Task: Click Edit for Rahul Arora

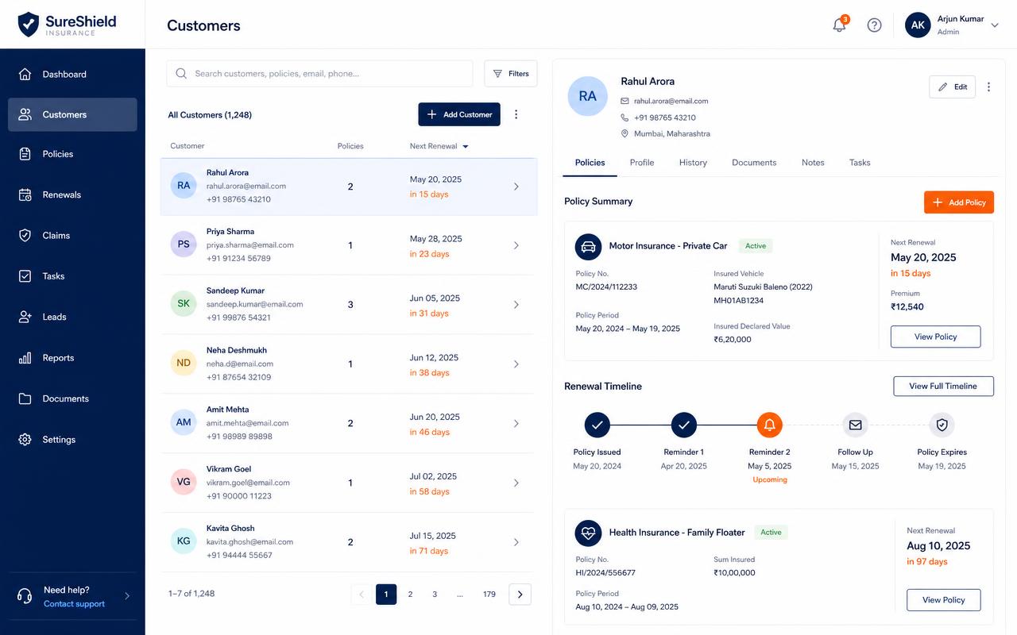Action: click(x=953, y=87)
